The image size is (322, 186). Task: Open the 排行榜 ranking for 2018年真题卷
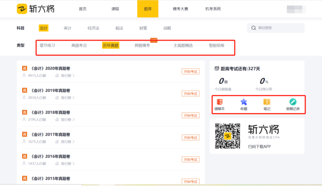(x=65, y=120)
